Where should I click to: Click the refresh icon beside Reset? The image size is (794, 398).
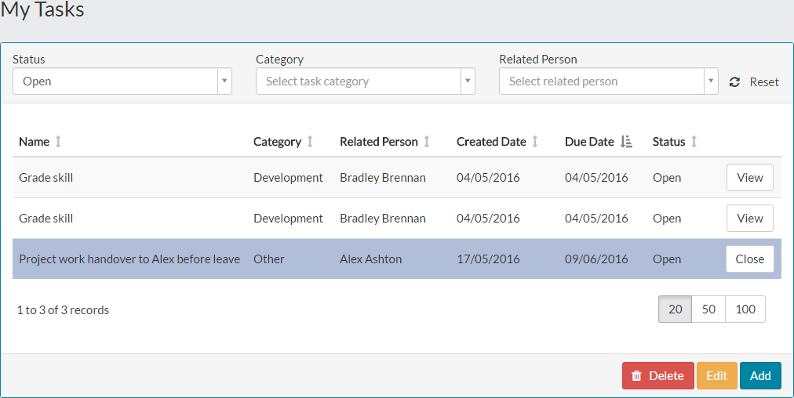[x=734, y=81]
